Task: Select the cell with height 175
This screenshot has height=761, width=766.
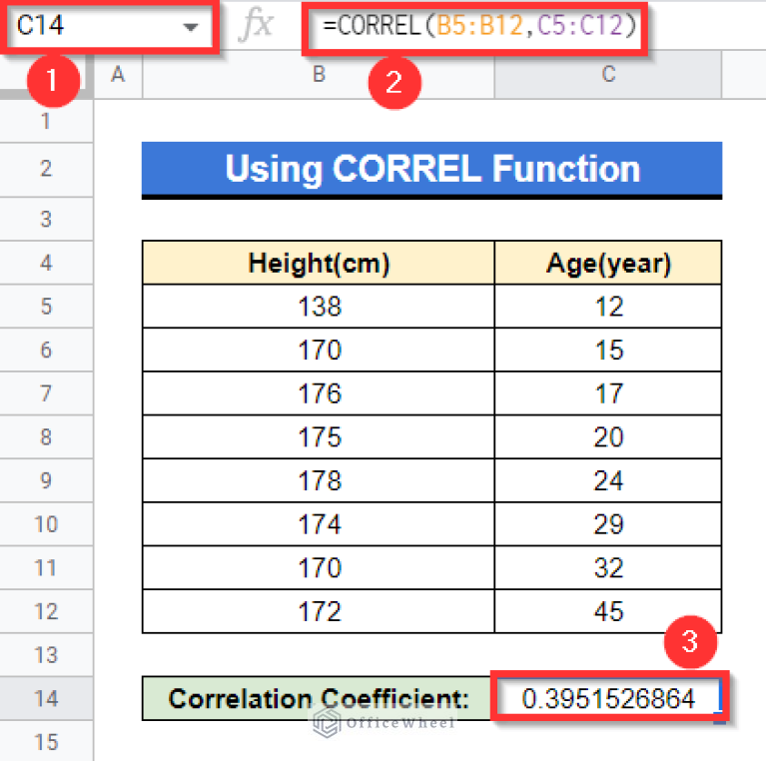Action: (319, 436)
